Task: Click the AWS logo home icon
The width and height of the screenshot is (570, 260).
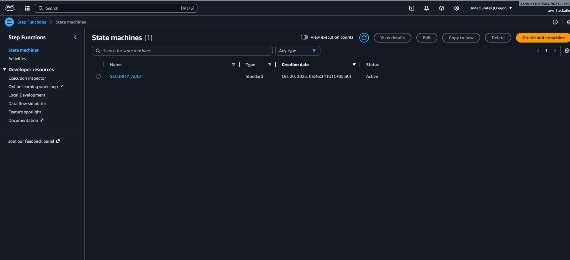Action: pos(10,8)
